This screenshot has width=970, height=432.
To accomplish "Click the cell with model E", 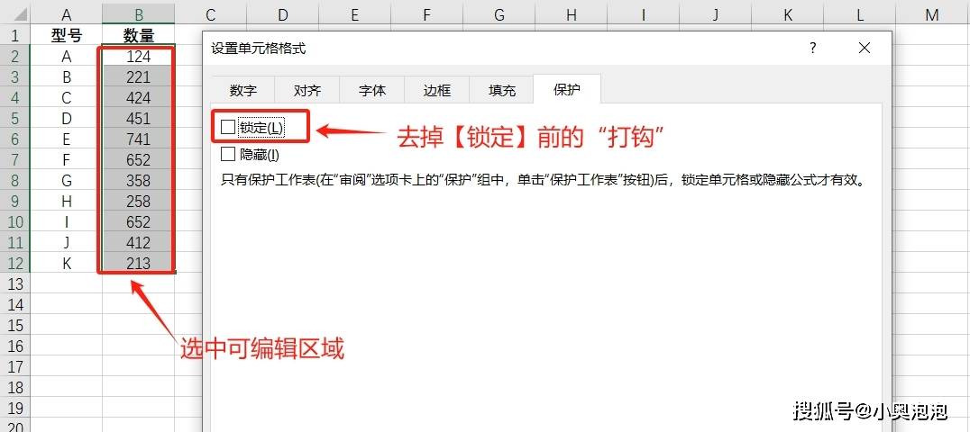I will point(66,139).
